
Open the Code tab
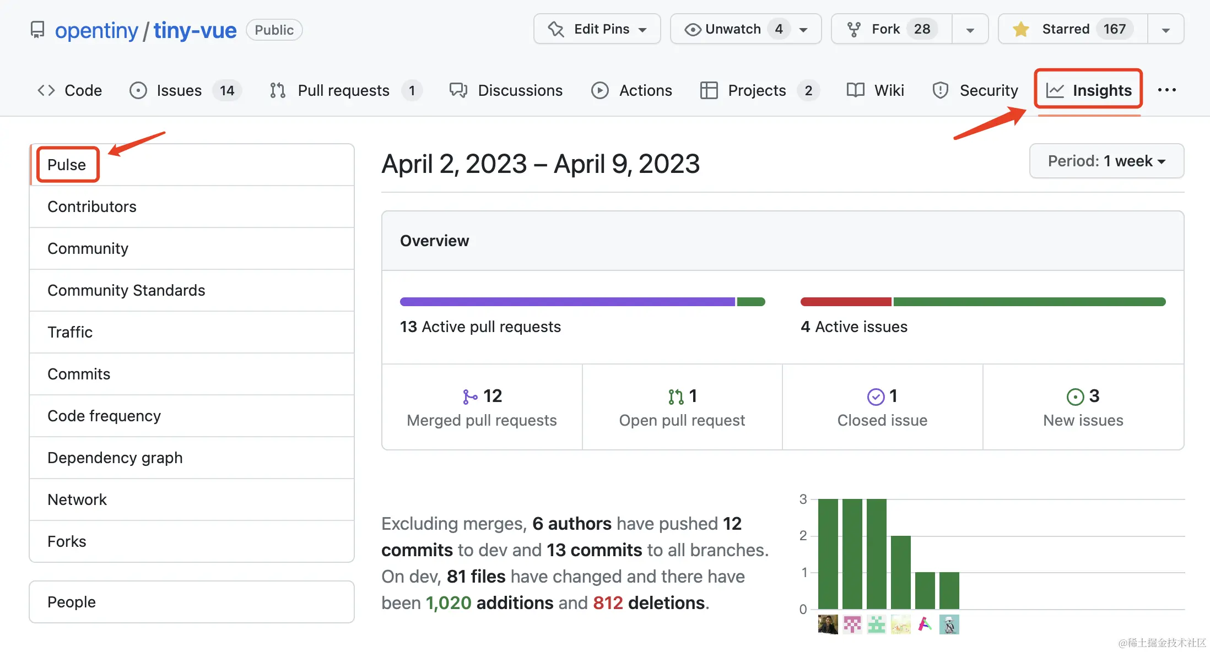pos(70,90)
